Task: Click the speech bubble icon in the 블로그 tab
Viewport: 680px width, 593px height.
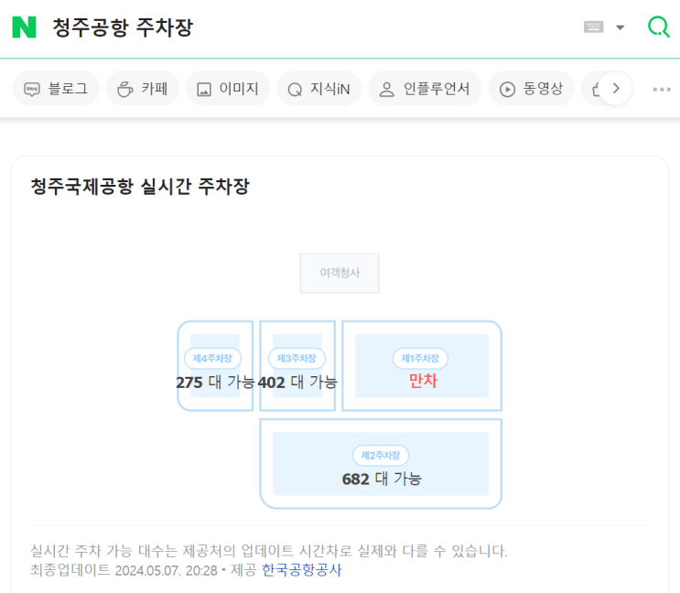Action: [32, 90]
